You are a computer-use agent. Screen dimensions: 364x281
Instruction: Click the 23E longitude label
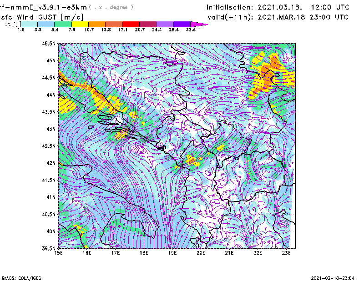[x=286, y=253]
